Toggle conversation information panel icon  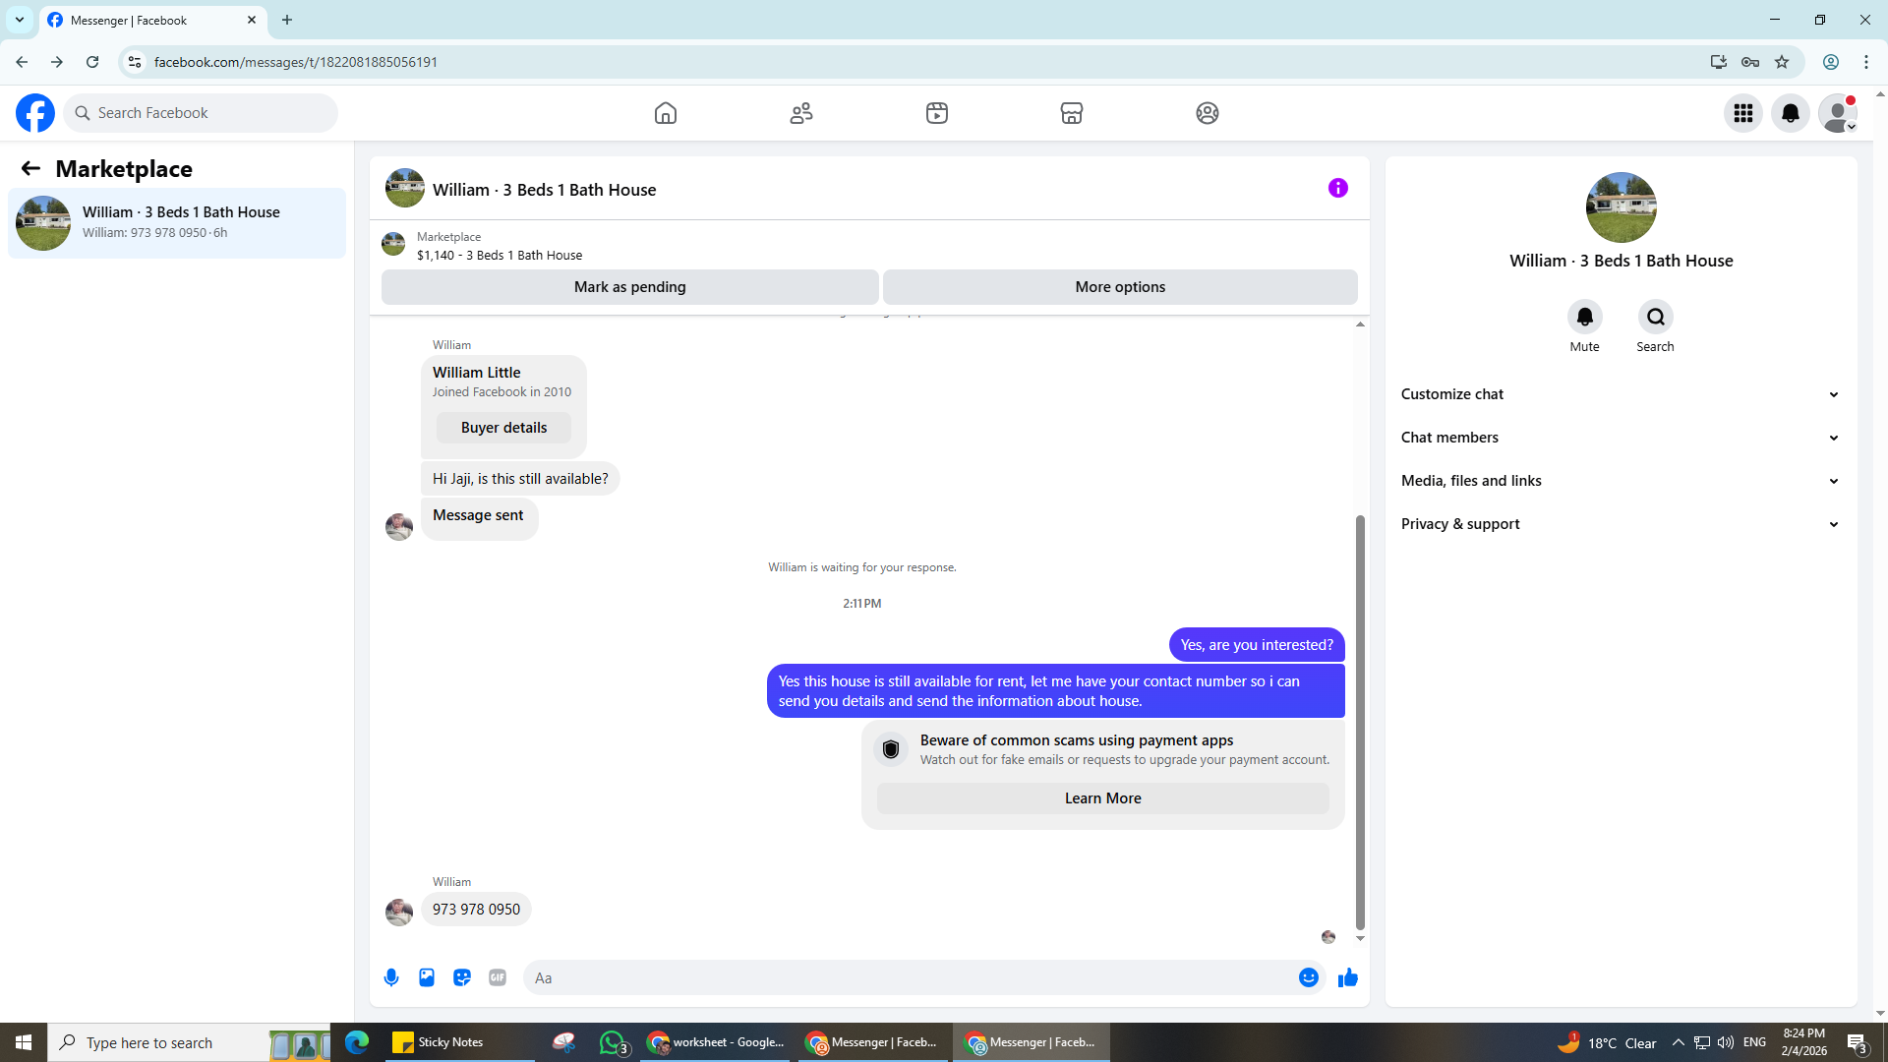point(1337,188)
